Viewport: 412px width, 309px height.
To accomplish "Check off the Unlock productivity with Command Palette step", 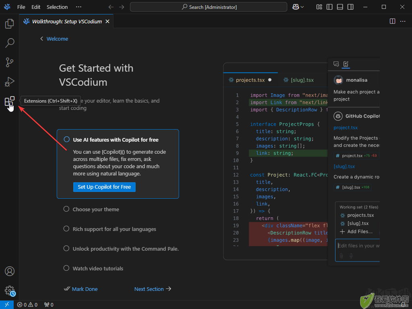I will [x=66, y=248].
